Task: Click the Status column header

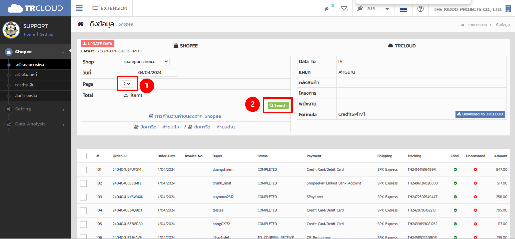Action: 262,156
